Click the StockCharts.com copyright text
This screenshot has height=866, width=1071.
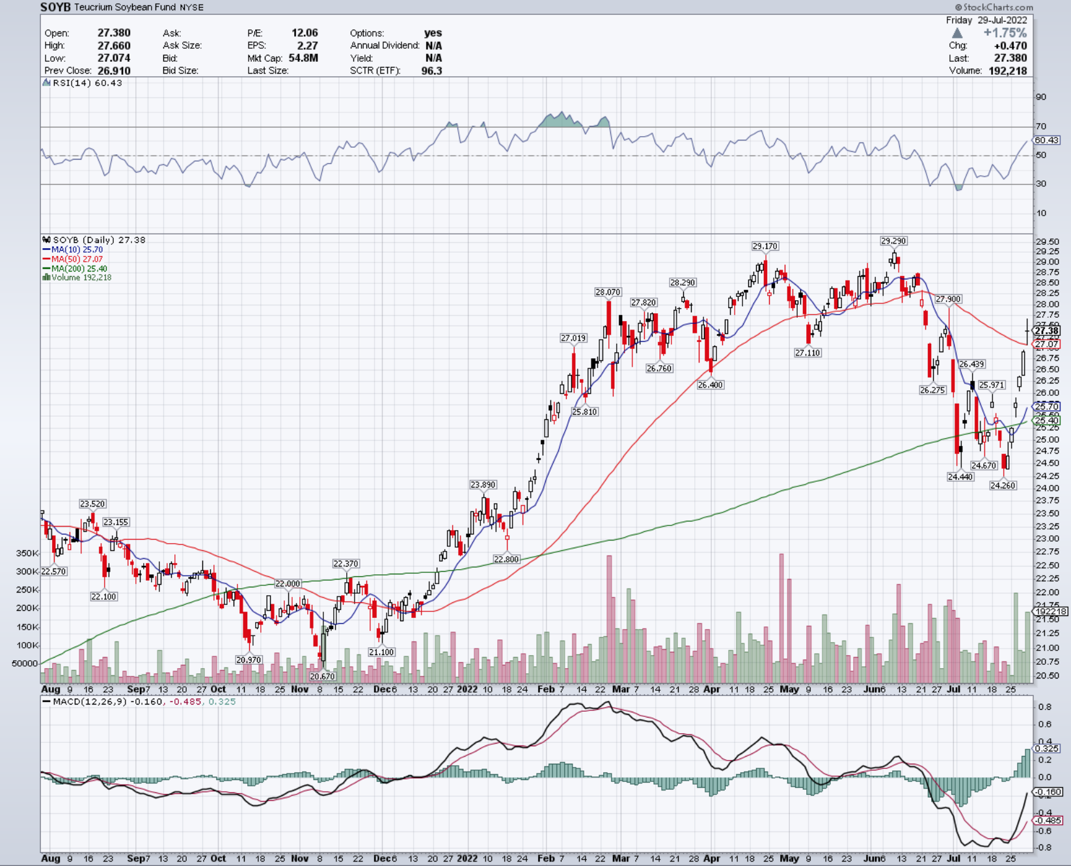[994, 7]
